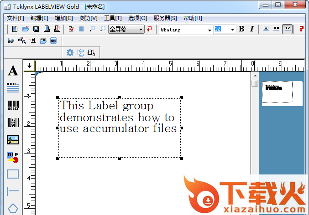Toggle the grid display icon
This screenshot has width=309, height=215.
tap(81, 29)
